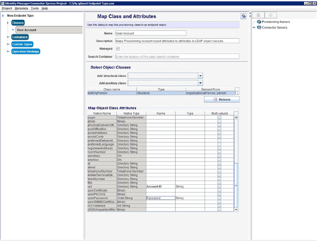Select the User Account tree item
The image size is (318, 241).
pos(26,30)
